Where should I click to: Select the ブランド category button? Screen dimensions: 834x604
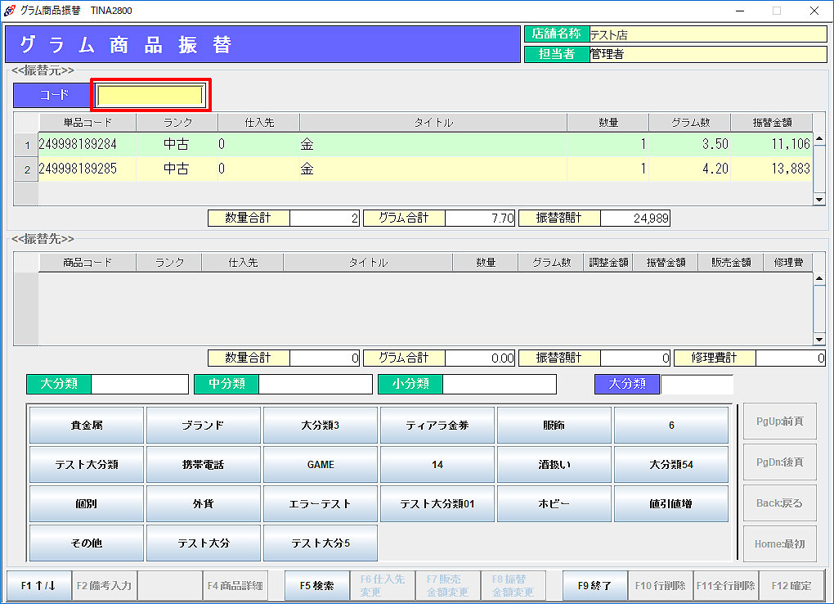203,426
